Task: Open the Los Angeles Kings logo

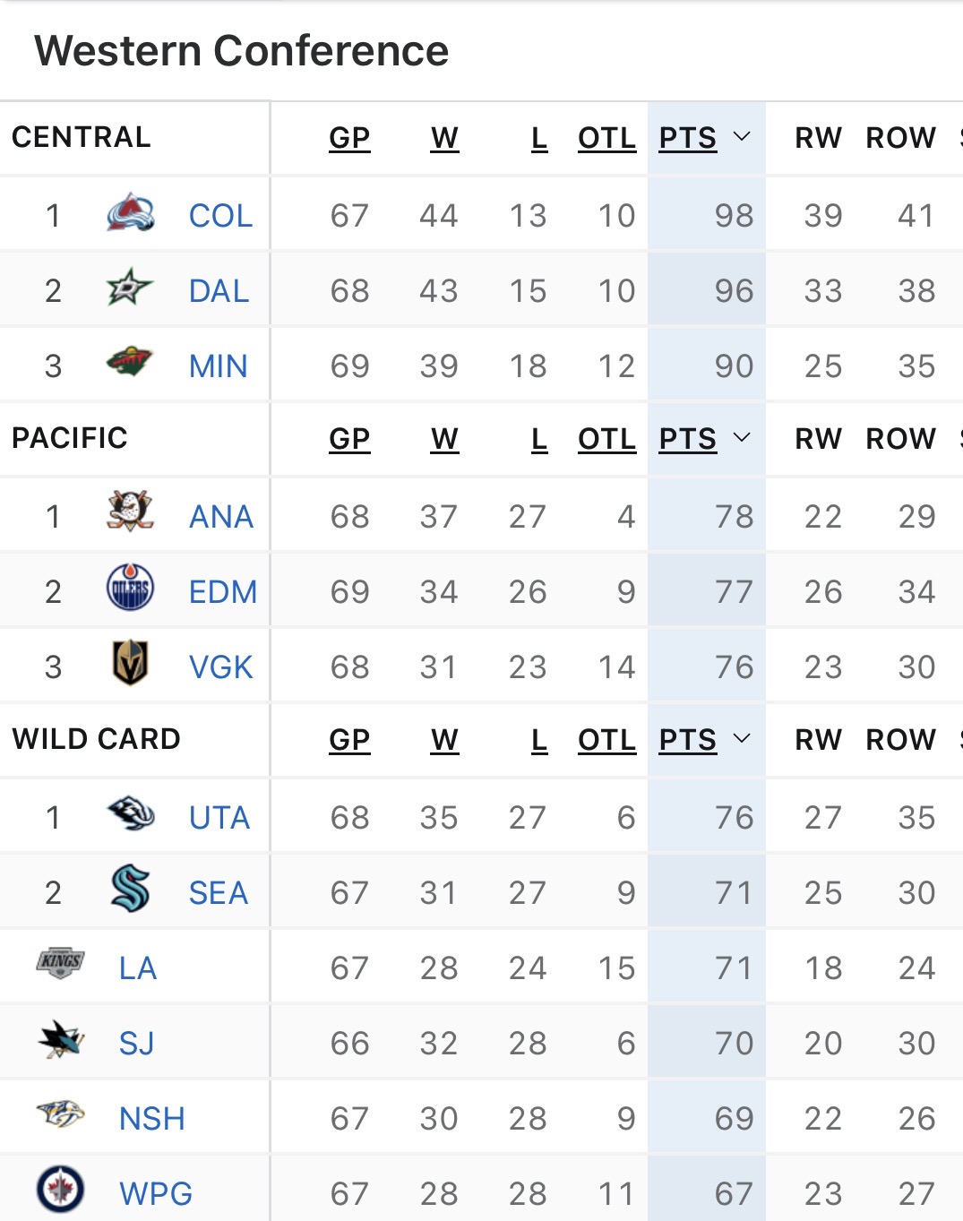Action: [x=61, y=964]
